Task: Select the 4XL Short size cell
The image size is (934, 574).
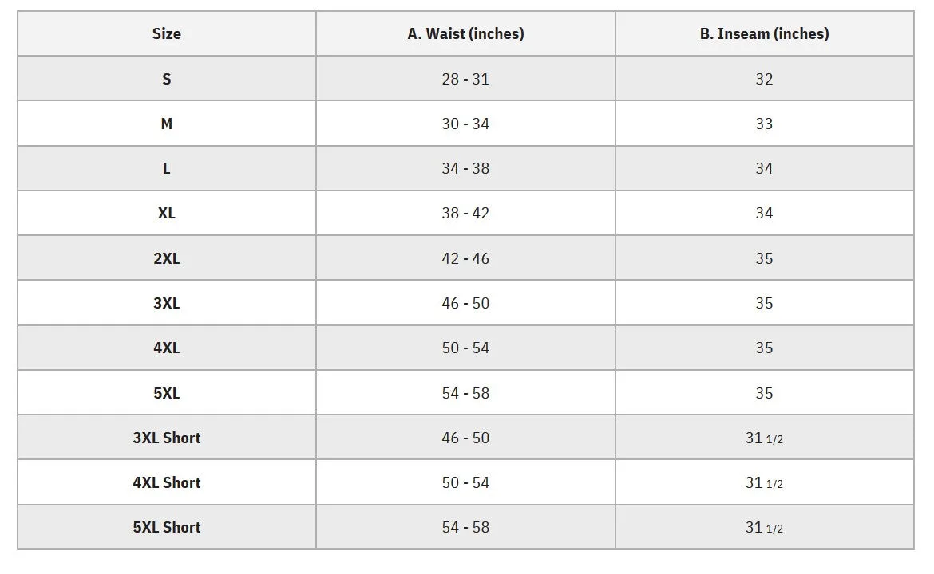Action: click(167, 482)
